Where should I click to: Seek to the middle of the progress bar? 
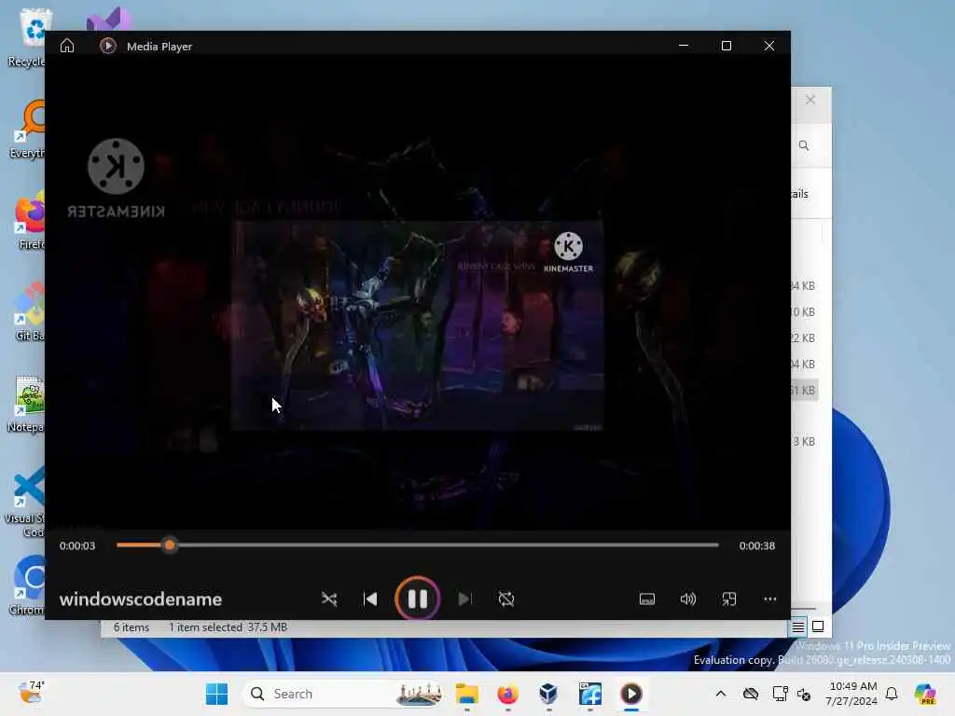click(x=418, y=545)
